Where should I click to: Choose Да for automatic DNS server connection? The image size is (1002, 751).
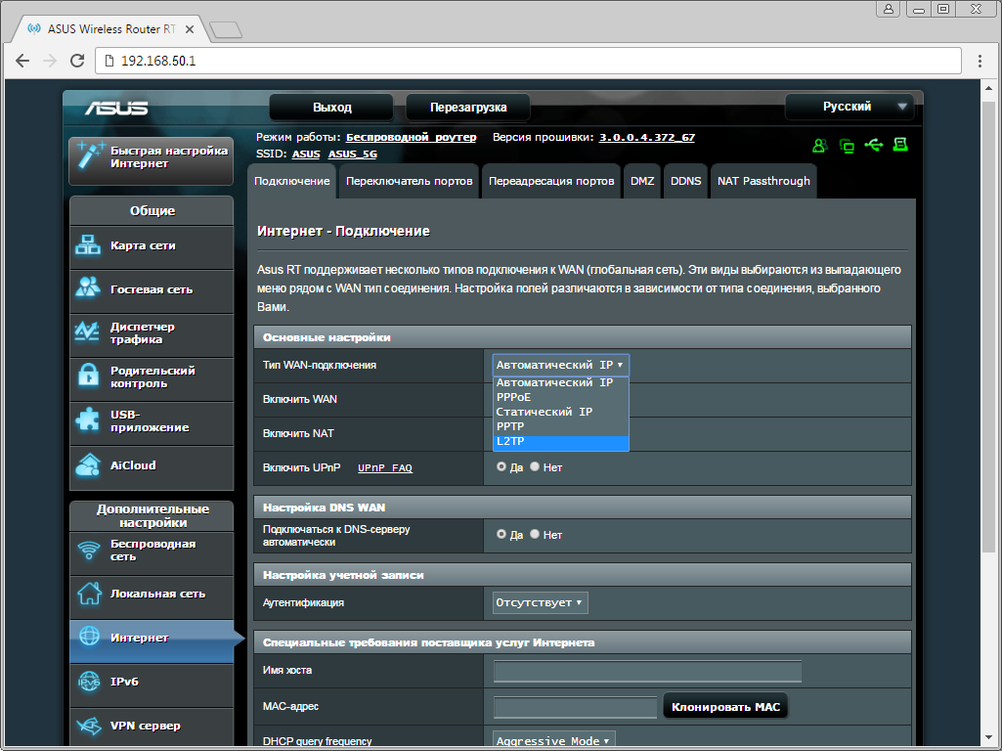click(501, 534)
